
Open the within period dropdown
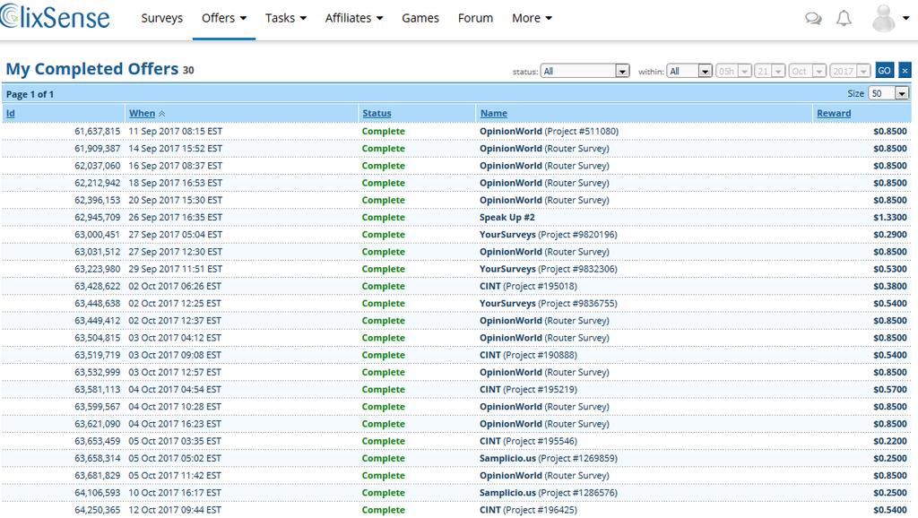689,71
